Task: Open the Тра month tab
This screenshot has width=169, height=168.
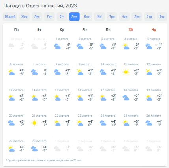Action: coord(112,17)
